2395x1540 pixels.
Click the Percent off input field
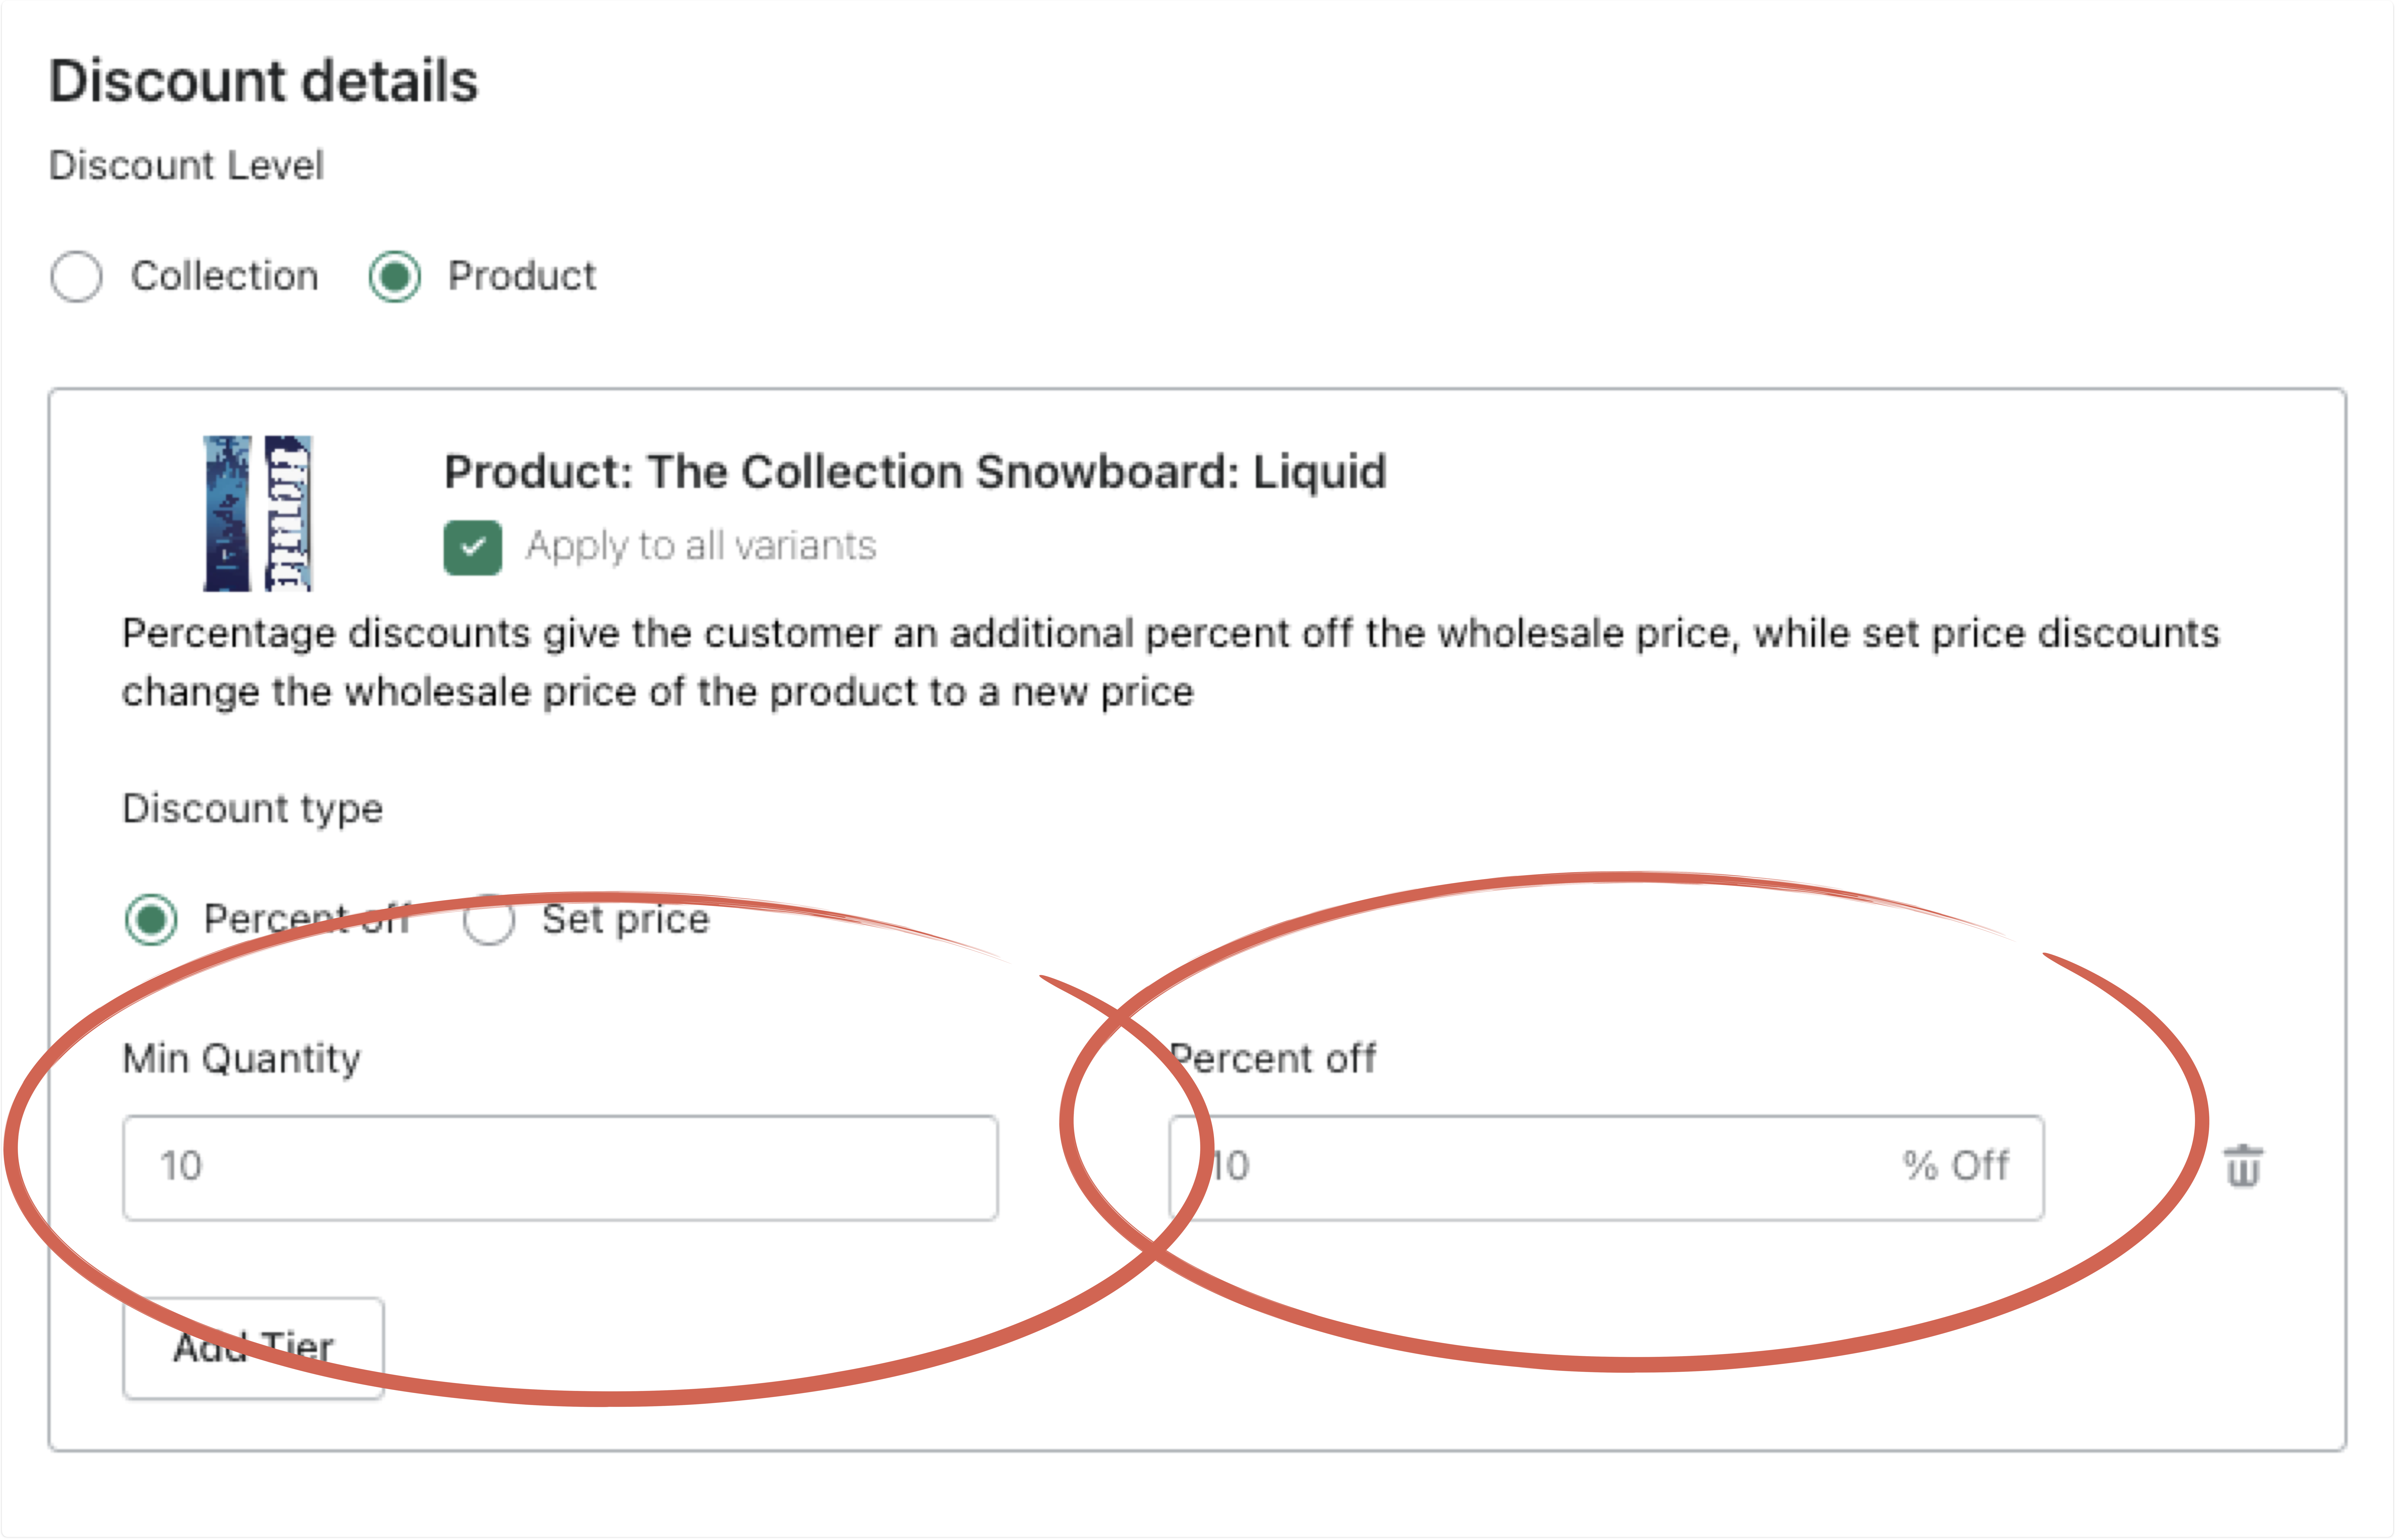pyautogui.click(x=1606, y=1167)
